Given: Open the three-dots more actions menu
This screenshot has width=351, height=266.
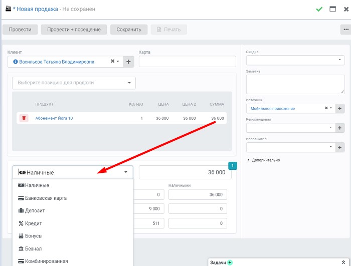Looking at the screenshot, I should pyautogui.click(x=346, y=30).
